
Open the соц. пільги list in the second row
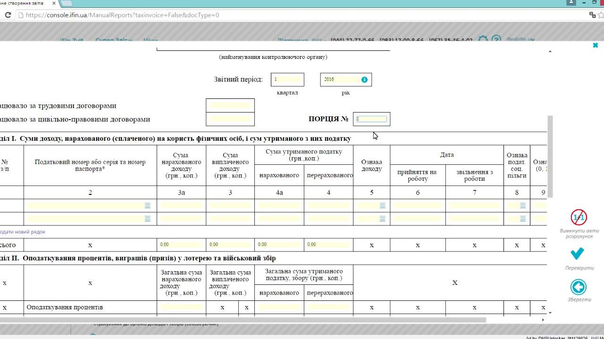[x=523, y=219]
